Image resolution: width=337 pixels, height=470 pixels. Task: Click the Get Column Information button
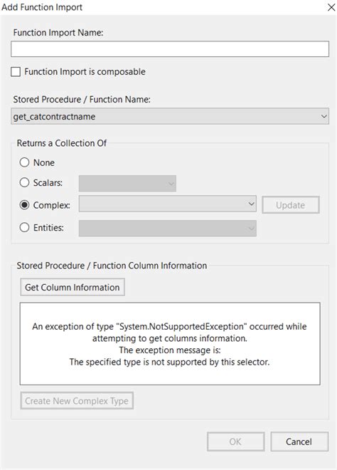coord(73,287)
